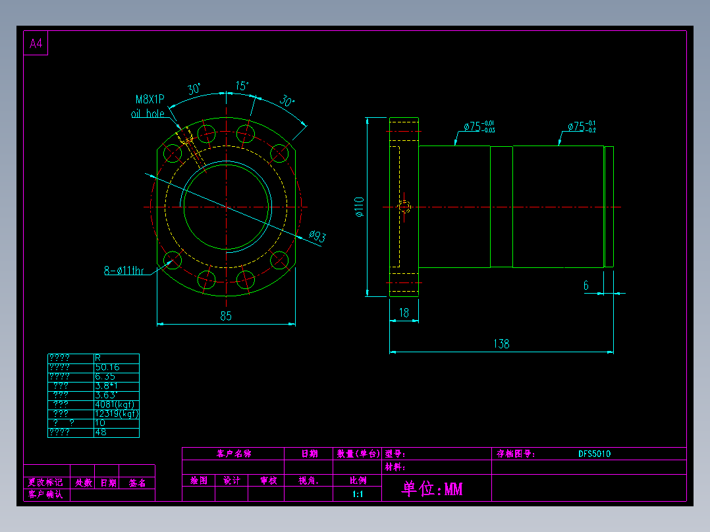
Task: Select the 4081(kgf) load value
Action: click(115, 404)
